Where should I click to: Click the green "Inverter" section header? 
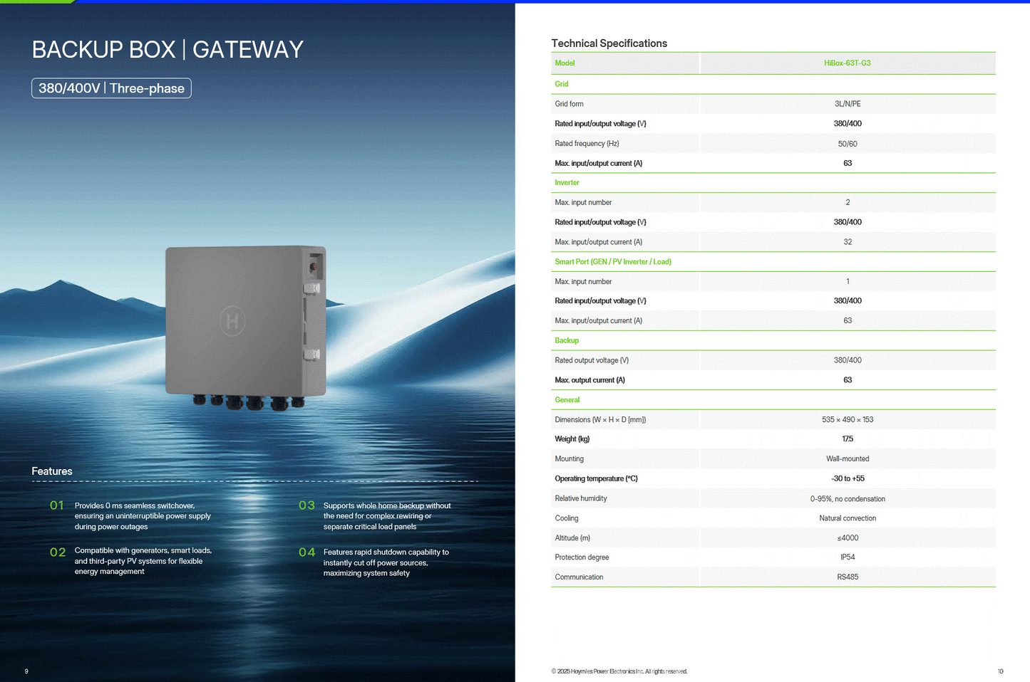pyautogui.click(x=567, y=183)
